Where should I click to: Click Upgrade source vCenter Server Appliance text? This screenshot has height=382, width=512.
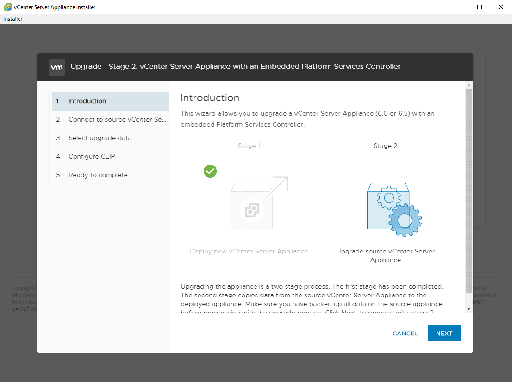385,255
